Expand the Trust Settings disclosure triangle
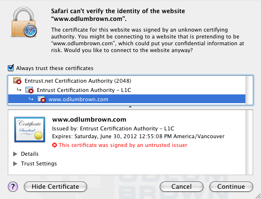Viewport: 261px width, 199px height. [x=15, y=164]
